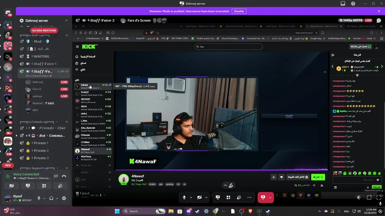Create a channel in the Staff category
Image resolution: width=385 pixels, height=216 pixels.
(x=67, y=35)
